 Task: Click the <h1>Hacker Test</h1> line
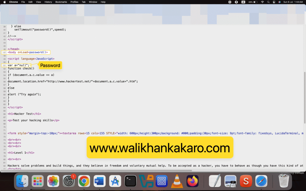pyautogui.click(x=25, y=114)
